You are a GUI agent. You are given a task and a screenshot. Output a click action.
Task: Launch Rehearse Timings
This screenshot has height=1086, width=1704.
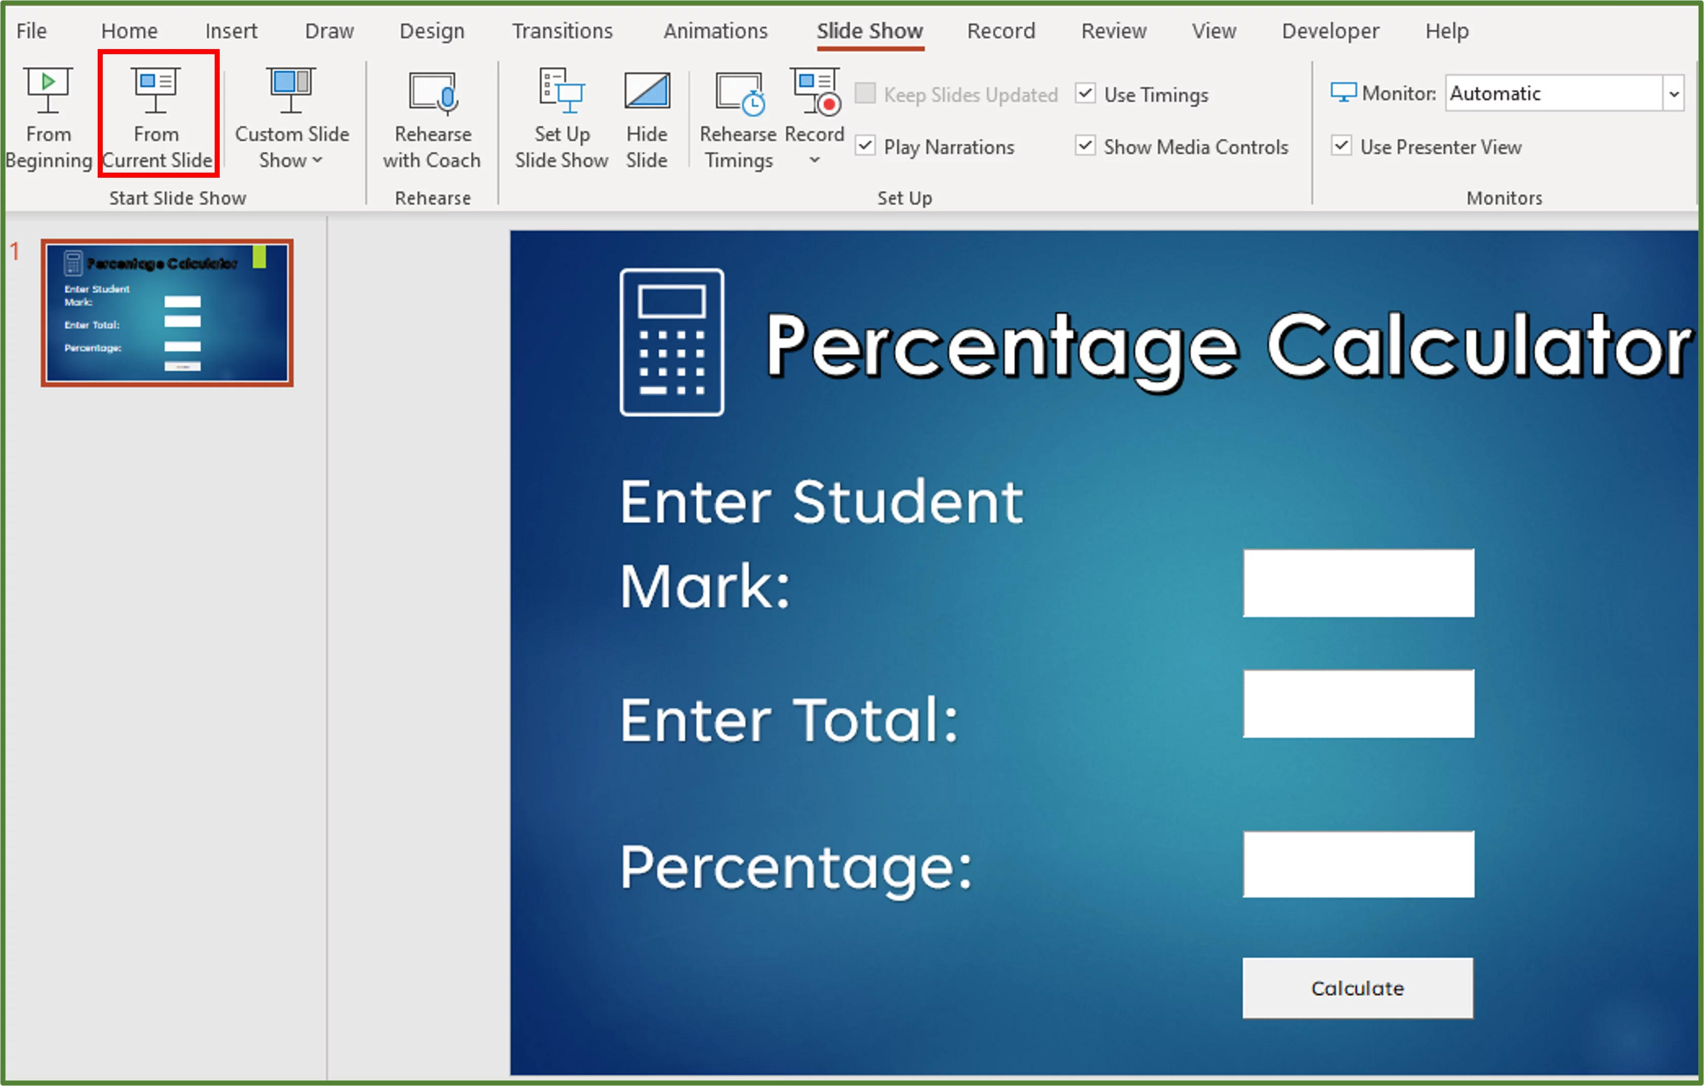(x=737, y=117)
